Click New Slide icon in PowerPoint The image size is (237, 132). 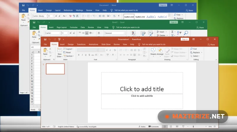(60, 50)
